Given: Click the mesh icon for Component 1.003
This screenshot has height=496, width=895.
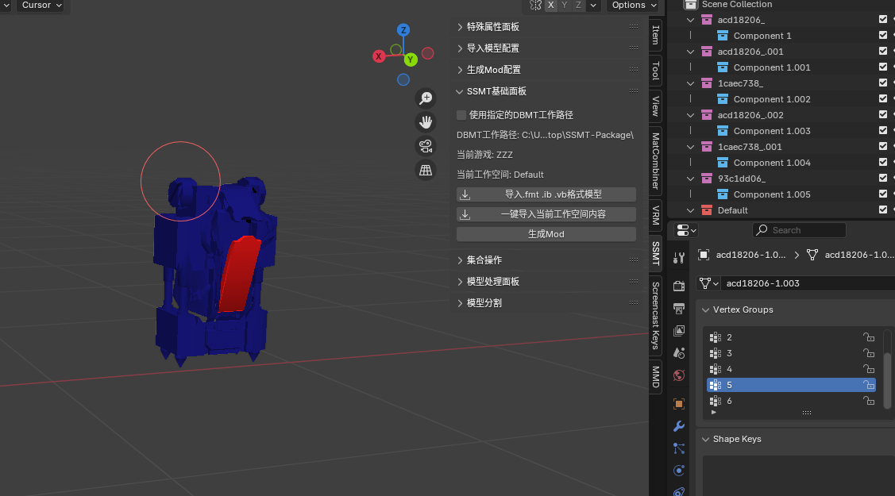Looking at the screenshot, I should click(x=723, y=131).
